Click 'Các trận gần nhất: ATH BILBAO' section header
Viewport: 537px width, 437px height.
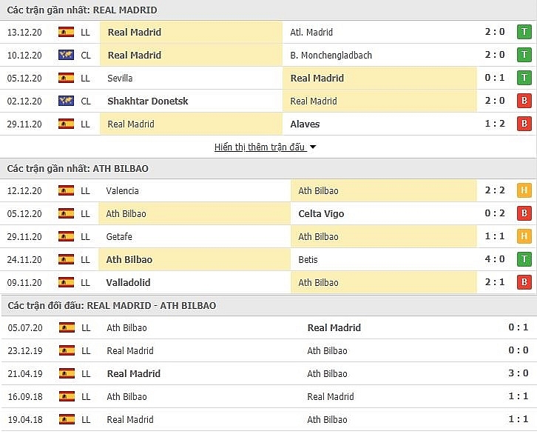(78, 168)
